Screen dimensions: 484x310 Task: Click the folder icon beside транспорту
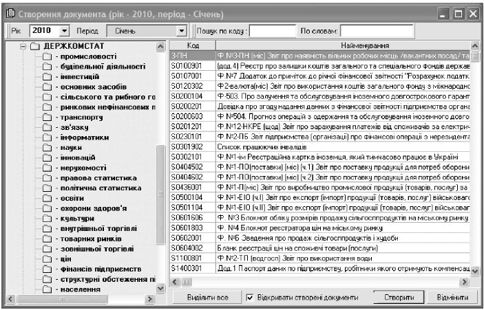pyautogui.click(x=47, y=118)
